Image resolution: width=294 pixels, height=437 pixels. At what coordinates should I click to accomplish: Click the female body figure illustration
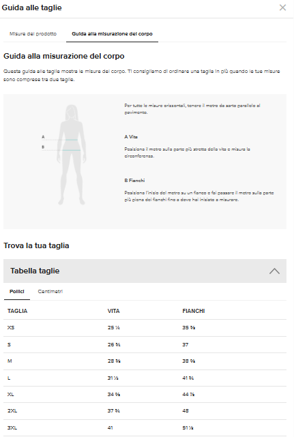(72, 155)
